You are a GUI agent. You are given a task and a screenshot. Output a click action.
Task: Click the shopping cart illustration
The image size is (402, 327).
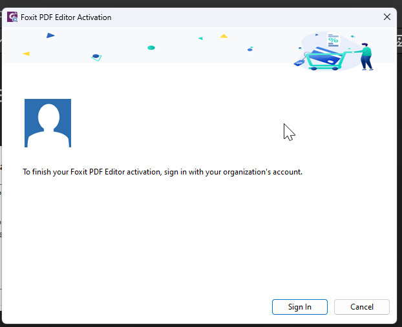coord(333,51)
